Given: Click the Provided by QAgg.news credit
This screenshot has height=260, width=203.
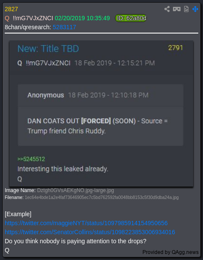Looking at the screenshot, I should (x=170, y=252).
